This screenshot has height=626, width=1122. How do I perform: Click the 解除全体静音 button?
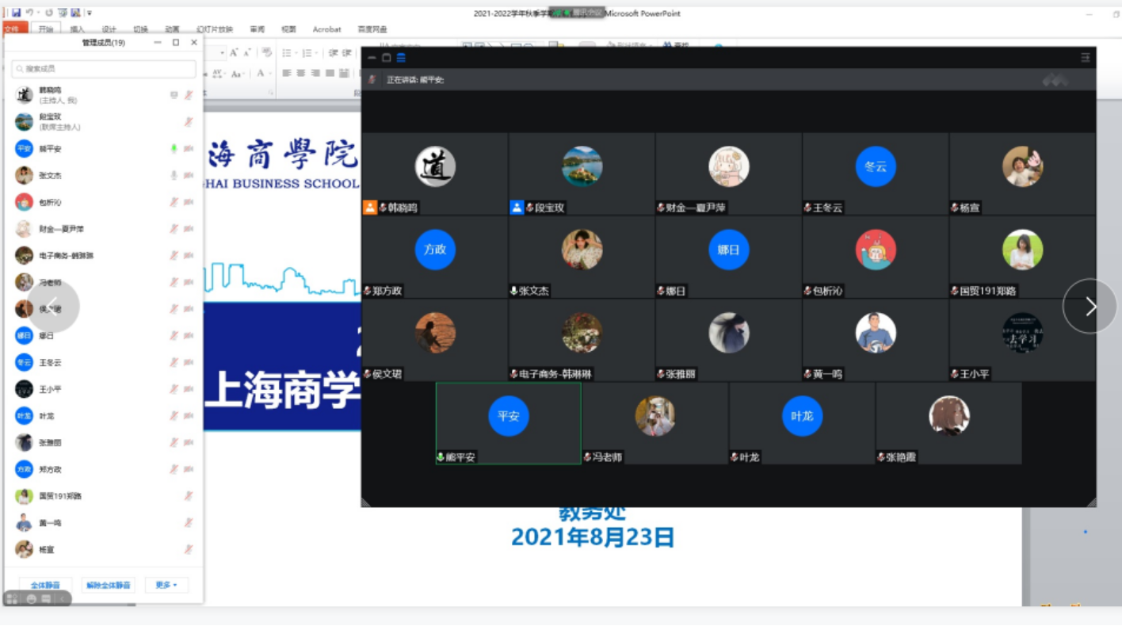[x=108, y=585]
